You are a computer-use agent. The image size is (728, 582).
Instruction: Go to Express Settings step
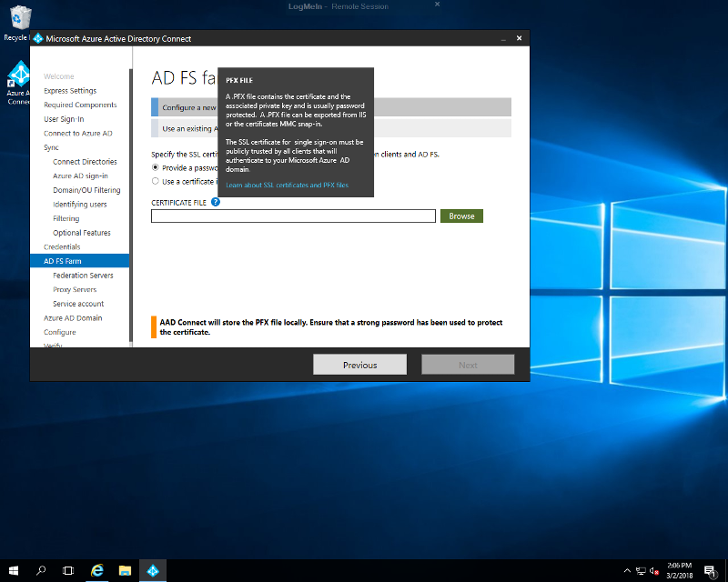click(x=70, y=91)
